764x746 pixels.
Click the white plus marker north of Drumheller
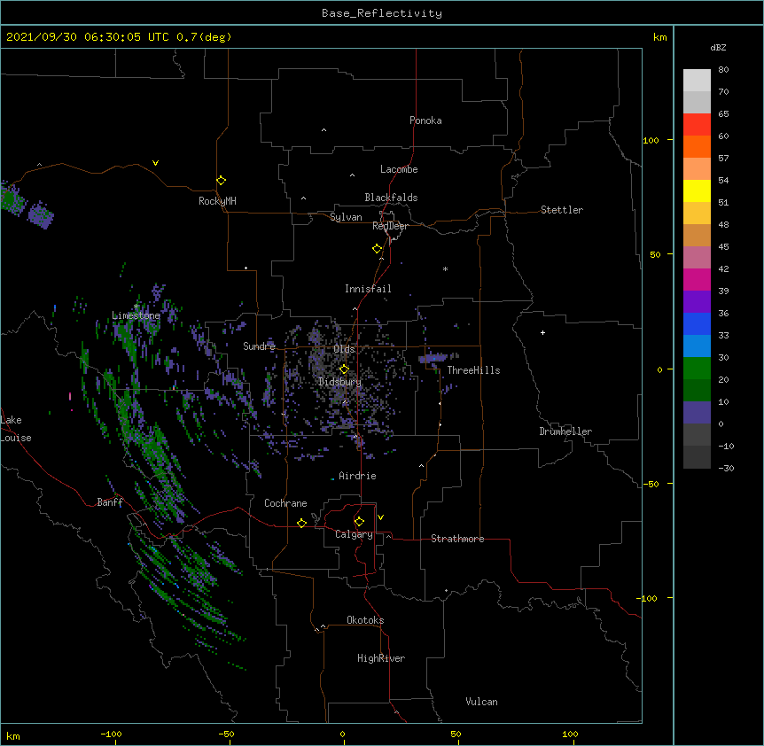[542, 332]
